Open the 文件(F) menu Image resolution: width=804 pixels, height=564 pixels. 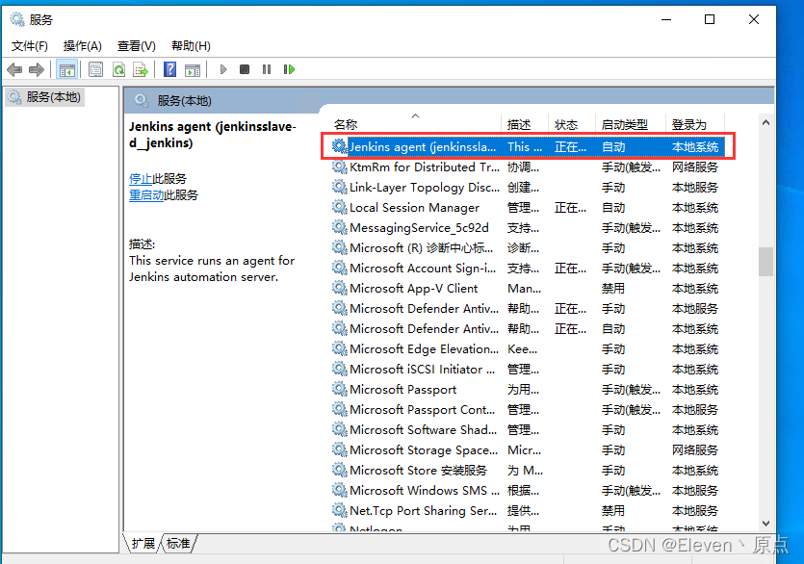click(30, 46)
